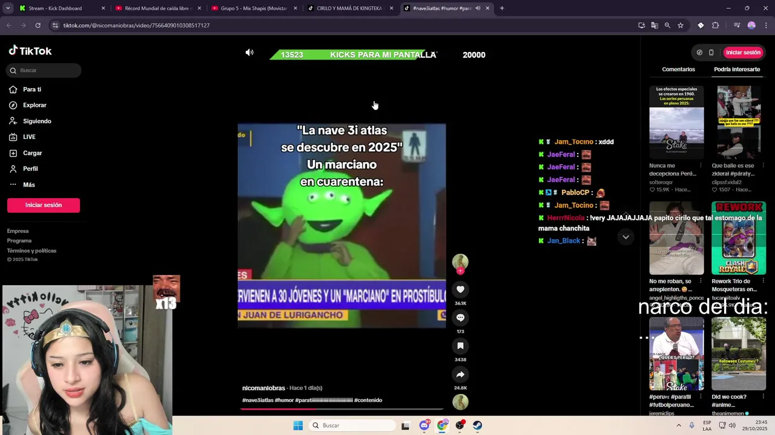Open the #perú futbolperuano video thumbnail
Image resolution: width=775 pixels, height=435 pixels.
676,354
